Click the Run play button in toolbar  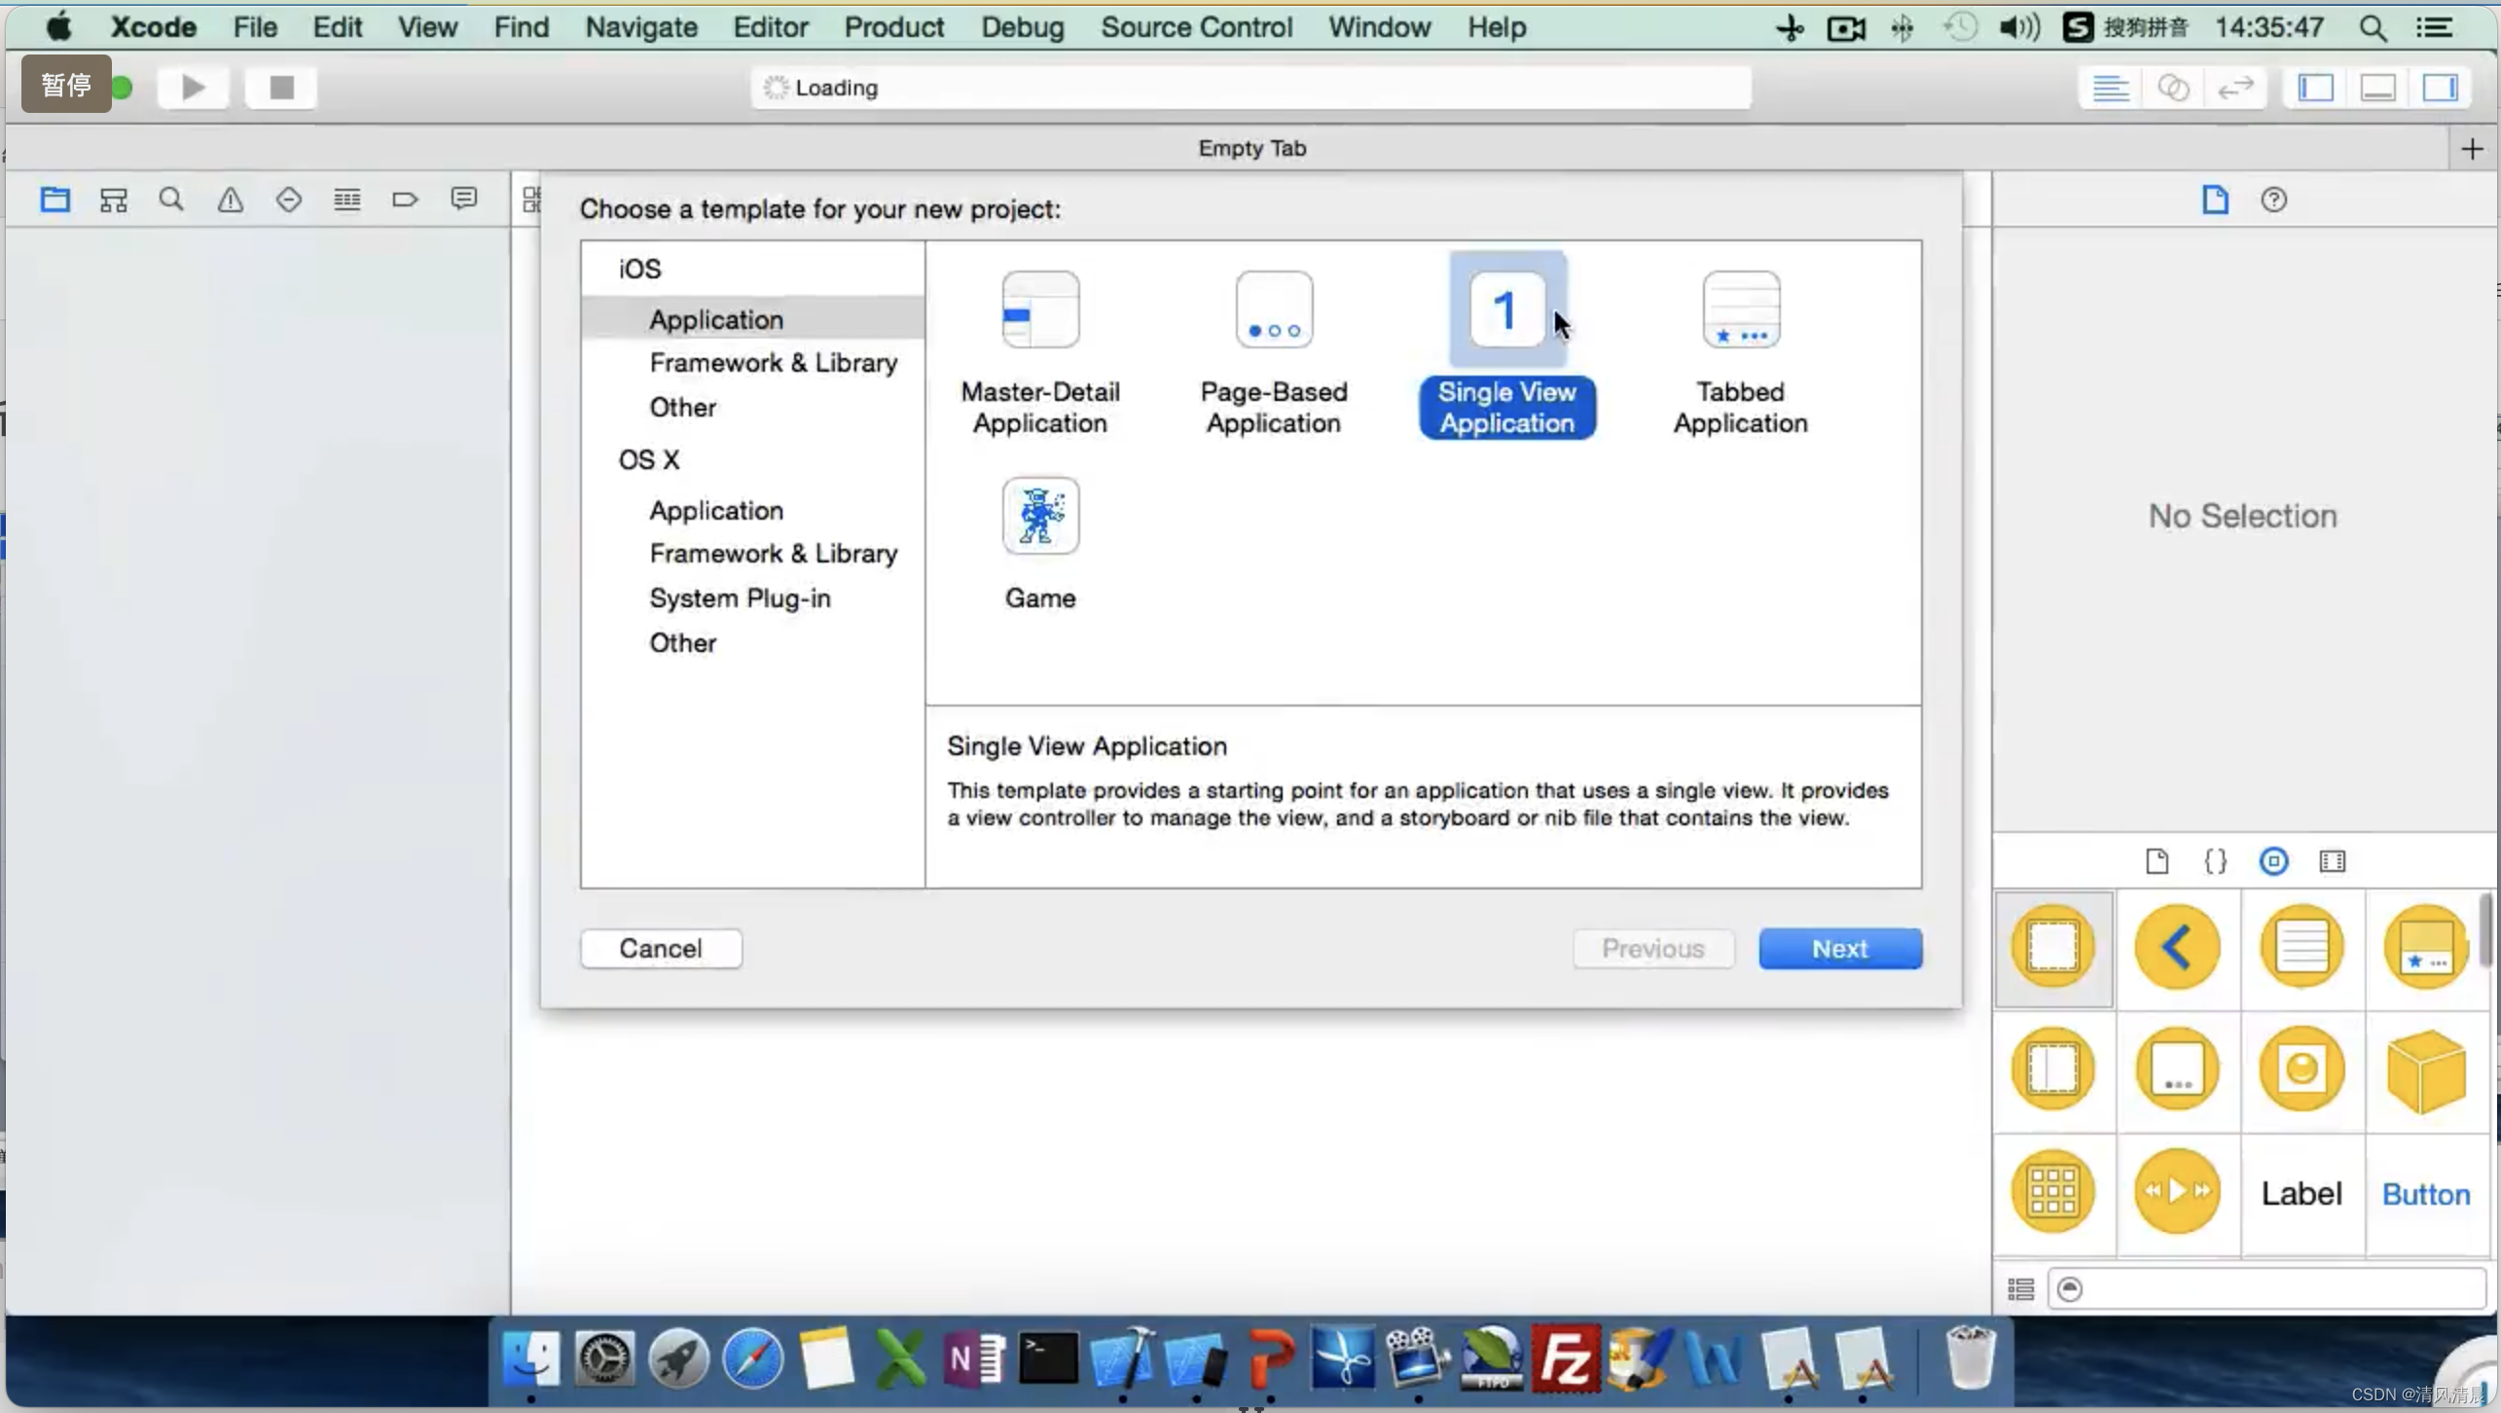[193, 88]
